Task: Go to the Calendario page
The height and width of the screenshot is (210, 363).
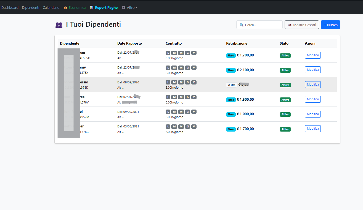Action: coord(51,8)
